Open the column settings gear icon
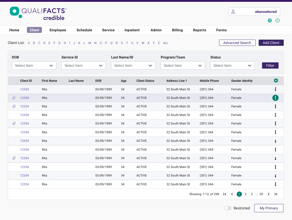 tap(276, 80)
